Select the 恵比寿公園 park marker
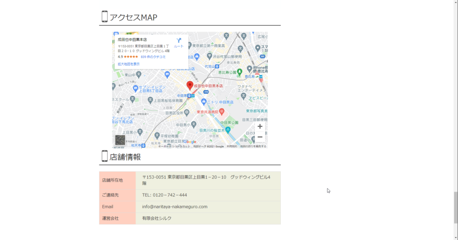 click(x=240, y=72)
